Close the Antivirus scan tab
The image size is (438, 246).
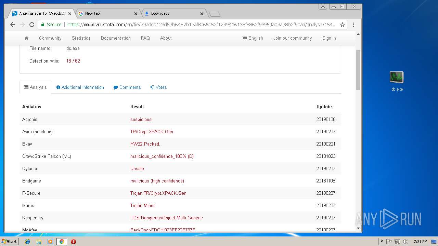[70, 14]
